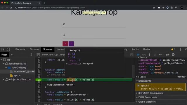Click the second number input showing 10
This screenshot has height=105, width=187.
point(94,36)
